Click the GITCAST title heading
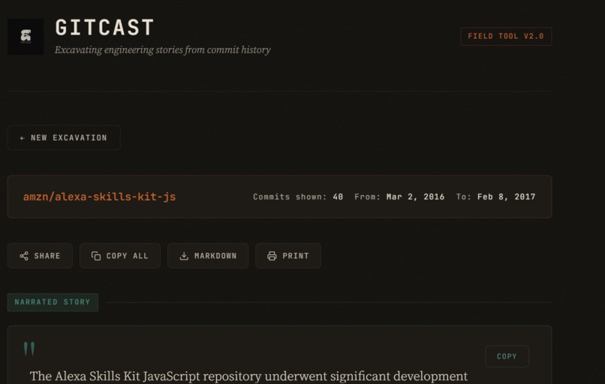605x384 pixels. click(104, 28)
